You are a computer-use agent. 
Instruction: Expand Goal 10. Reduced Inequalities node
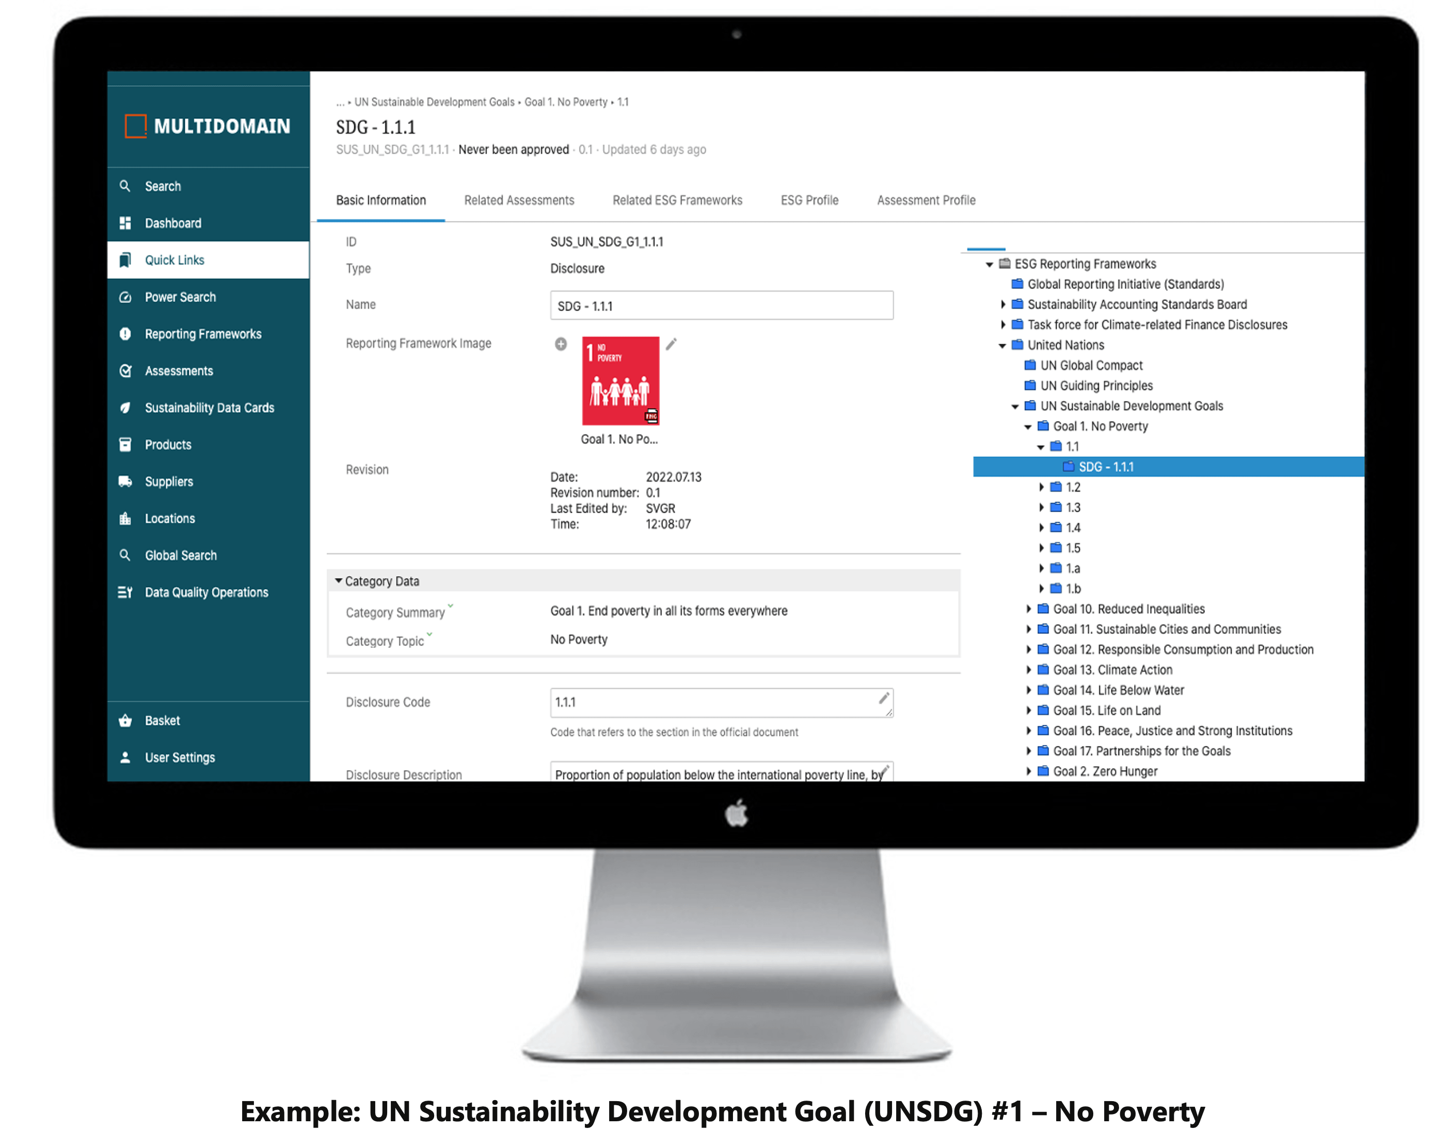click(1028, 609)
